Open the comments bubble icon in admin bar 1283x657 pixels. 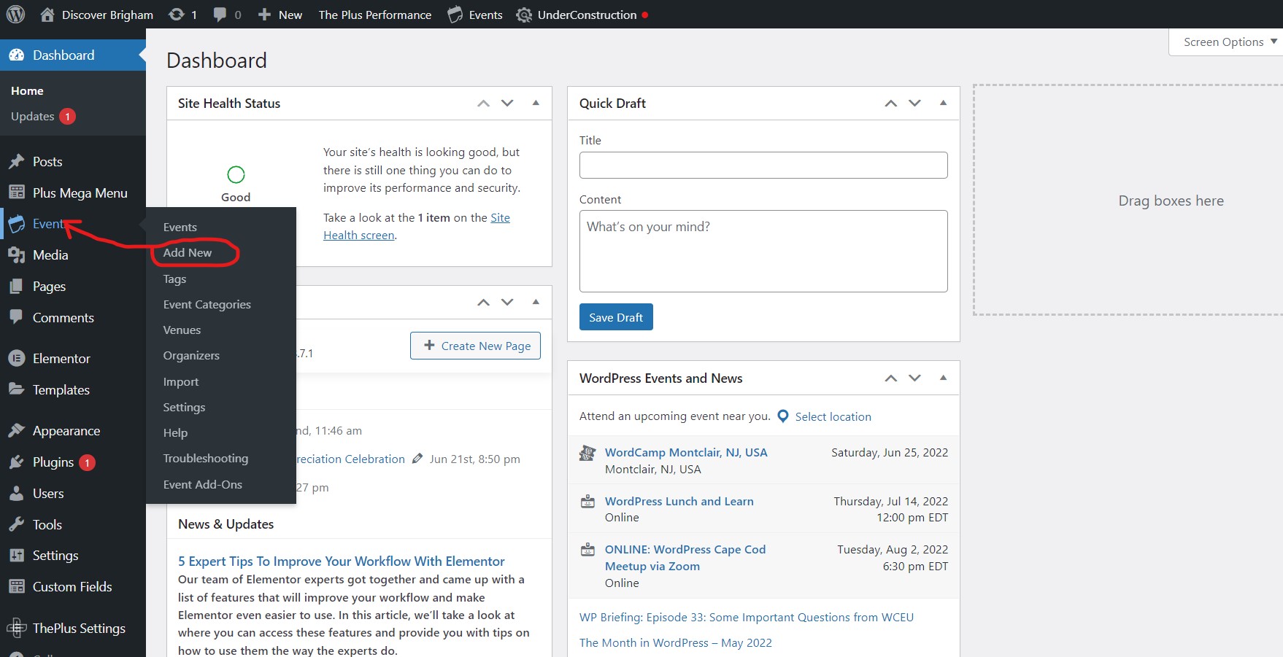click(220, 15)
